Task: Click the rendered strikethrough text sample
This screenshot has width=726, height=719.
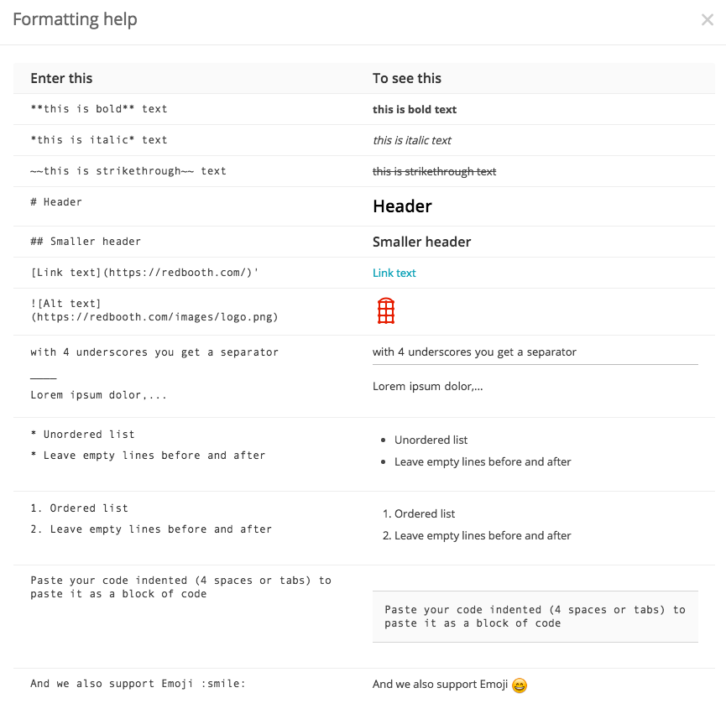Action: [x=434, y=171]
